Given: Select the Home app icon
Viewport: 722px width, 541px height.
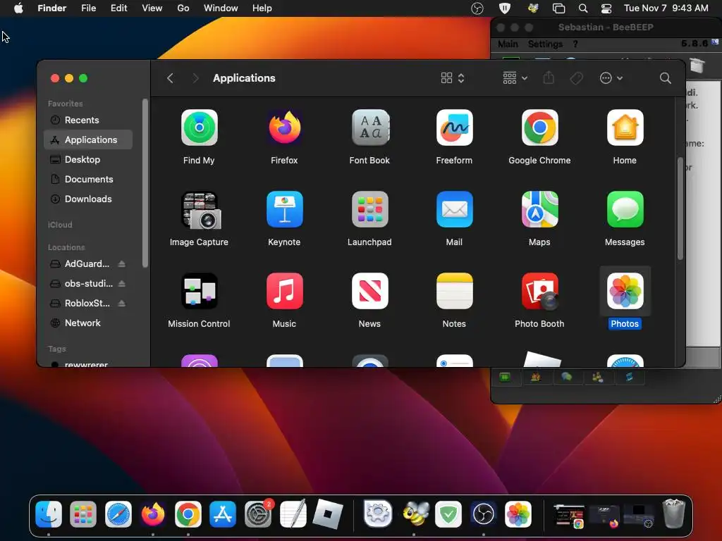Looking at the screenshot, I should 625,128.
